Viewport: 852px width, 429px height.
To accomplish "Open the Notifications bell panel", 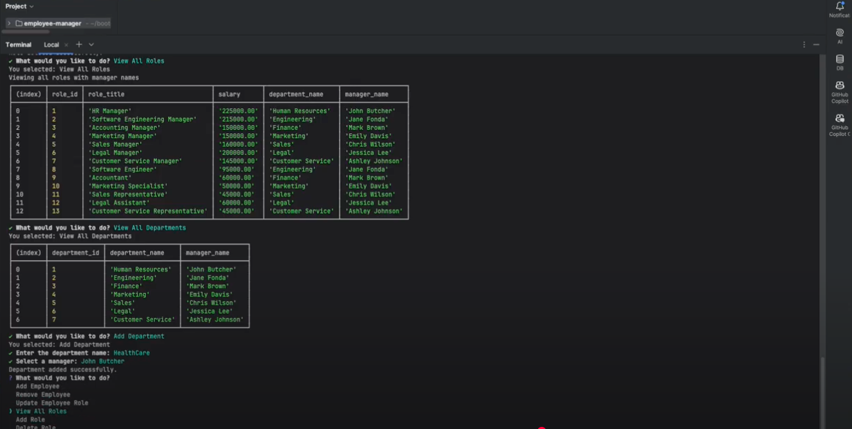I will (840, 7).
